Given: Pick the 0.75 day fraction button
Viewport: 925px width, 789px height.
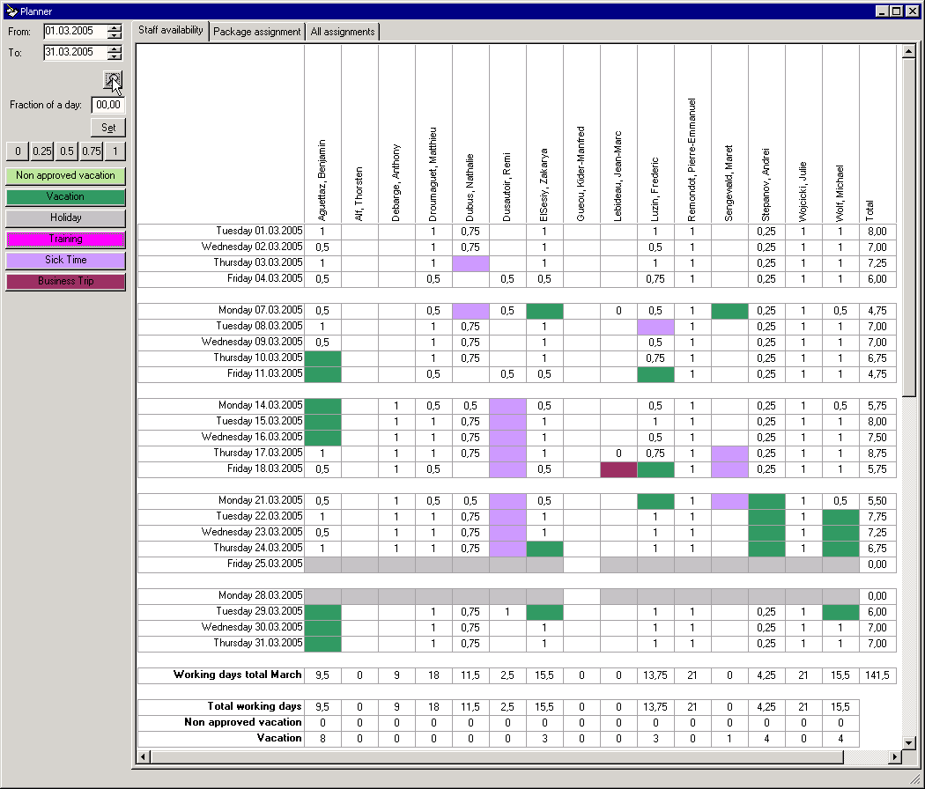Looking at the screenshot, I should pos(91,151).
